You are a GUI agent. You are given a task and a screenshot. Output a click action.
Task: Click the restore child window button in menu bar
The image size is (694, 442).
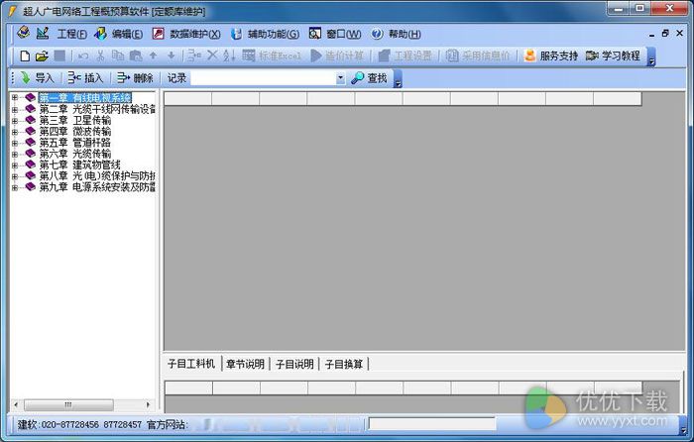coord(665,33)
